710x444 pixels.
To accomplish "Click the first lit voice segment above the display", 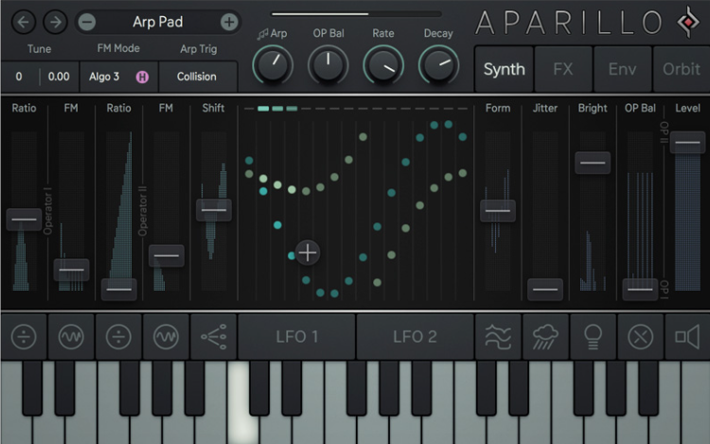I will (x=263, y=109).
